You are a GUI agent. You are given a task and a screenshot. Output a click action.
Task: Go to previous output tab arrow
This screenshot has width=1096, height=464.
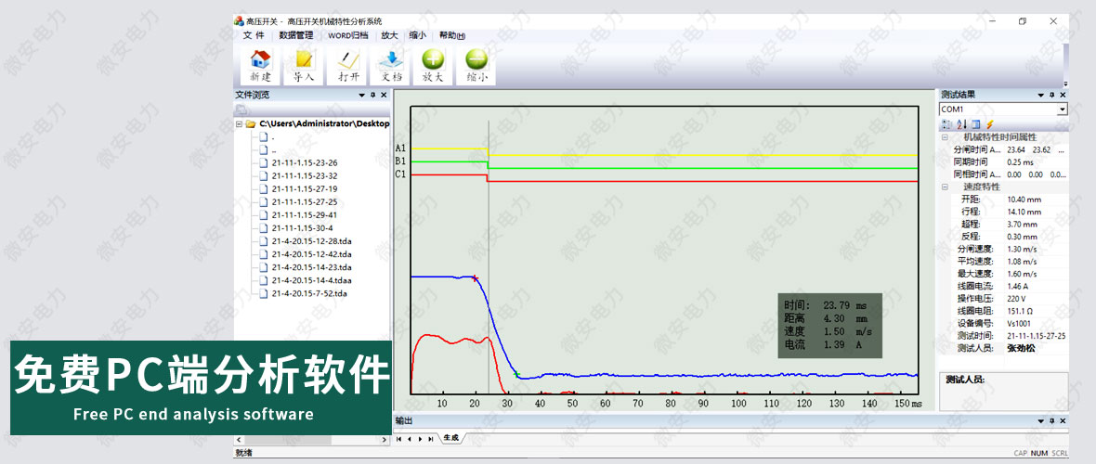click(409, 439)
